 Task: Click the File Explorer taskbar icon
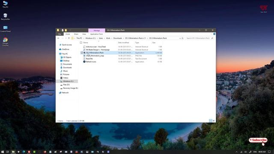(13, 152)
